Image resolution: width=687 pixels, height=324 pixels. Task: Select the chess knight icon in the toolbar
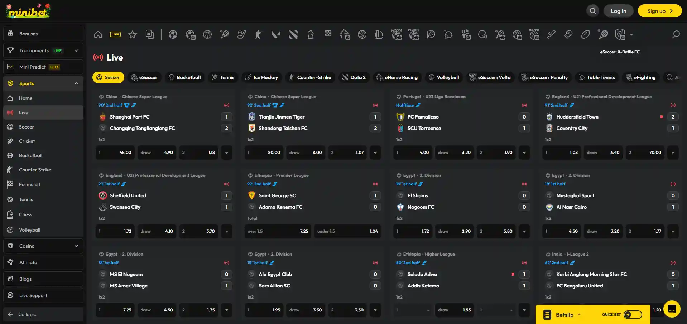point(311,34)
